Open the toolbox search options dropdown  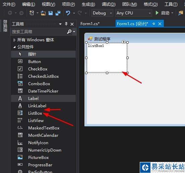pos(74,32)
